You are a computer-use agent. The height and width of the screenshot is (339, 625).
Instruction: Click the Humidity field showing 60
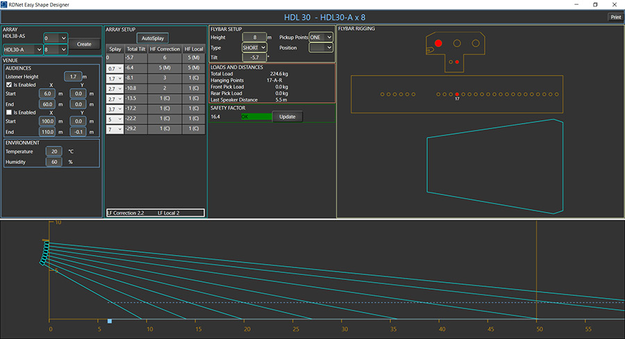click(53, 162)
